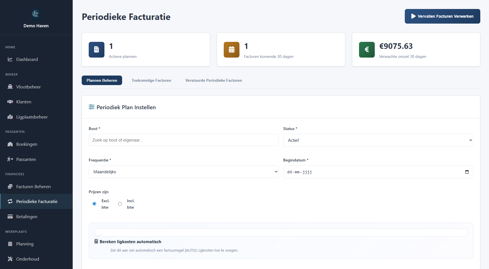Viewport: 489px width, 269px height.
Task: Click the €9075.63 expected revenue value
Action: coord(396,46)
